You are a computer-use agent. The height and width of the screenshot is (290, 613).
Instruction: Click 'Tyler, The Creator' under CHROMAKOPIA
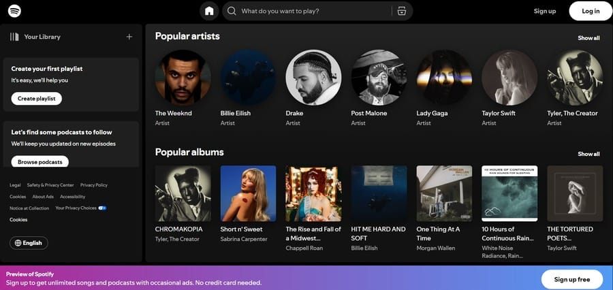click(x=177, y=239)
